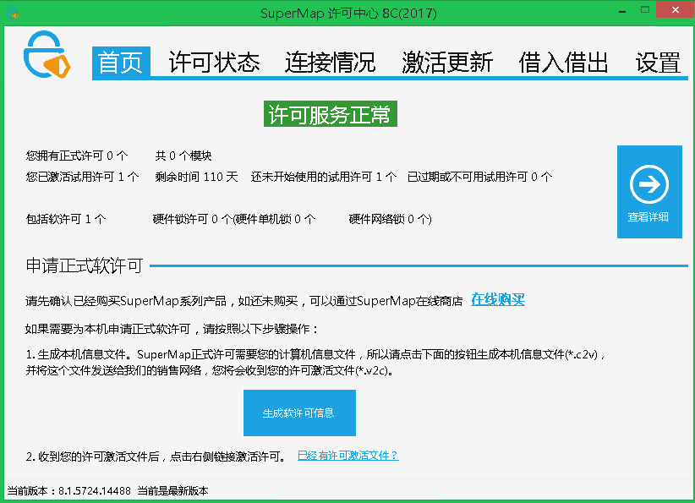
Task: Open the 借入借出 tab
Action: point(563,63)
